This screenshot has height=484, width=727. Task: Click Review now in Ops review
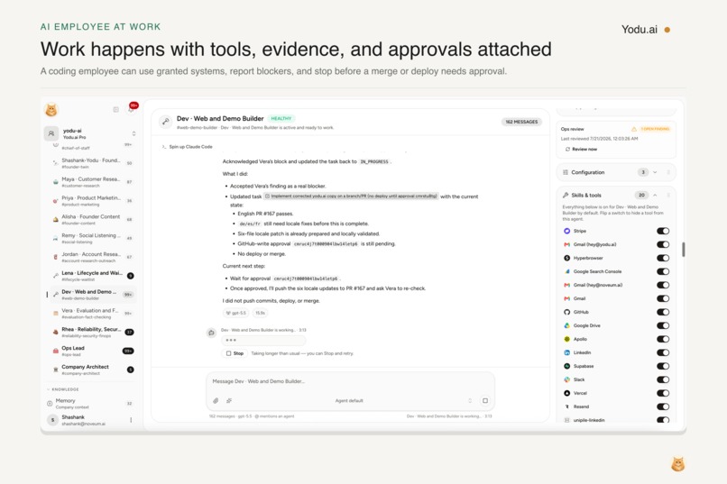click(582, 149)
